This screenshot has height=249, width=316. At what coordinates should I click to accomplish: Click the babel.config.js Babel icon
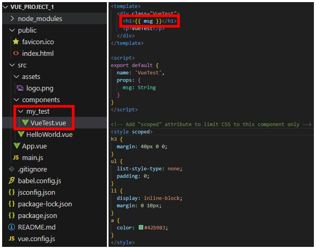coord(12,181)
